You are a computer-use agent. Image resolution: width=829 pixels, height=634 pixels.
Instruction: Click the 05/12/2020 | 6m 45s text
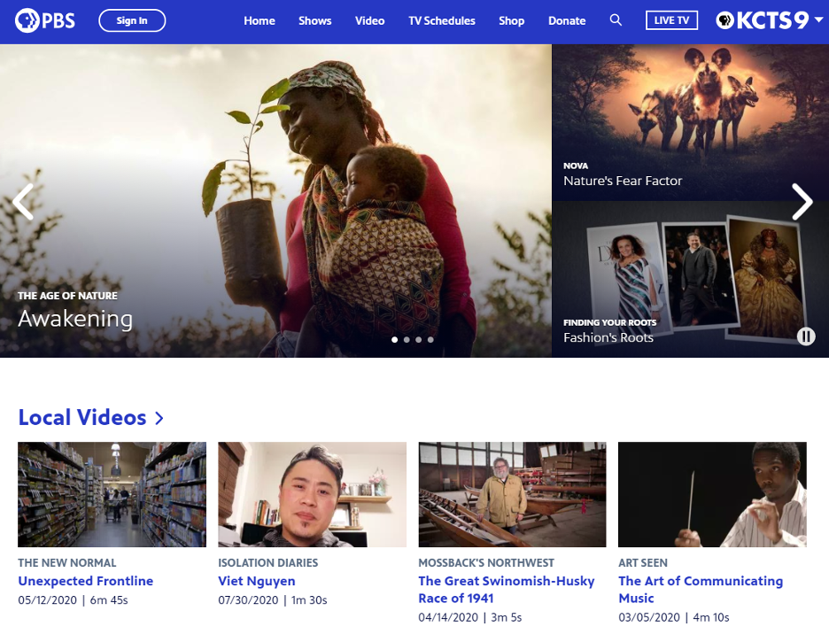coord(73,600)
